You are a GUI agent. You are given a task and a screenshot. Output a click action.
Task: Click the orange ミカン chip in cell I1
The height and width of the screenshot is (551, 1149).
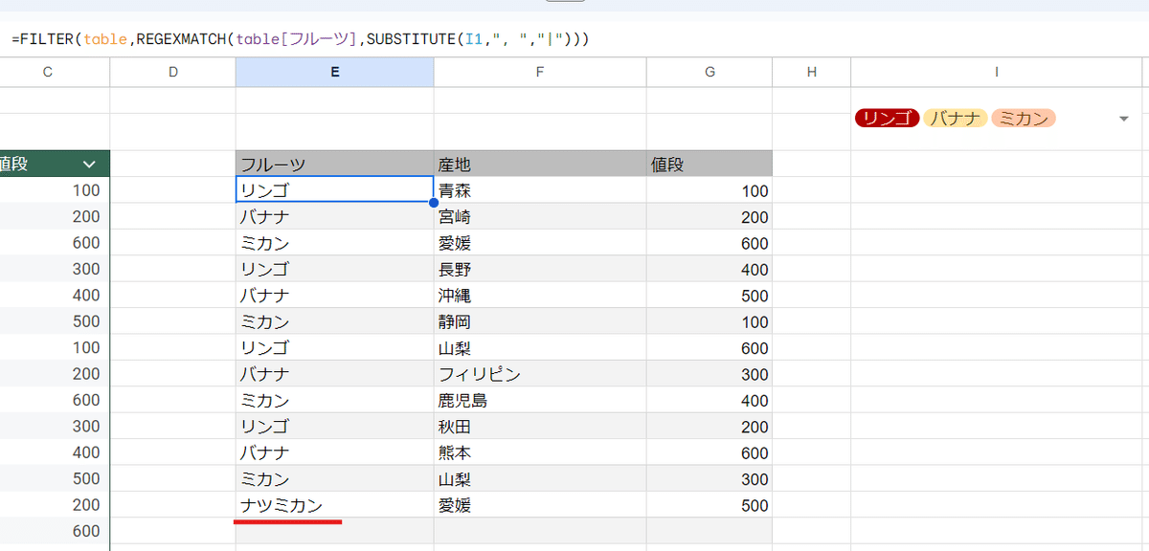pyautogui.click(x=1024, y=119)
